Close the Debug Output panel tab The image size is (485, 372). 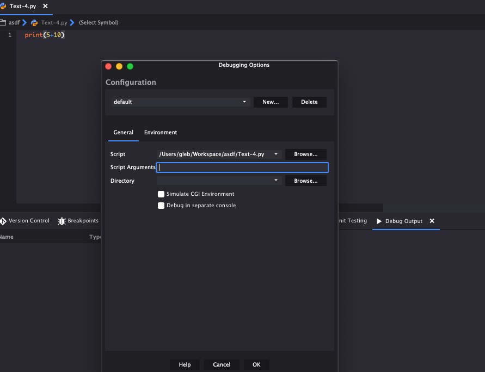[x=432, y=221]
